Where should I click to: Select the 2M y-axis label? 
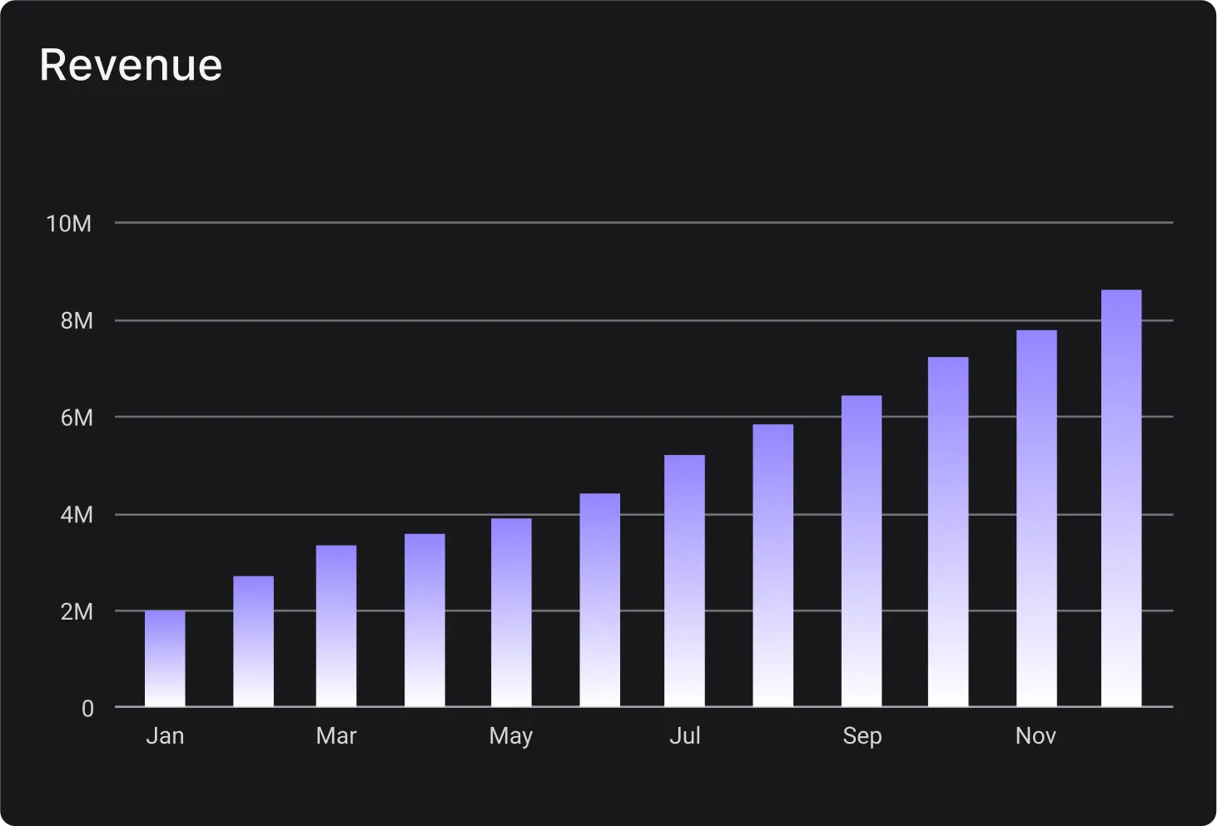pos(77,612)
